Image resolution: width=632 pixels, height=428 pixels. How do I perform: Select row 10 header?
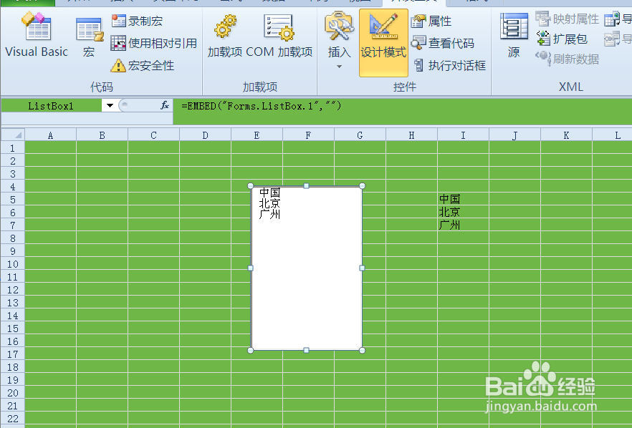point(12,263)
